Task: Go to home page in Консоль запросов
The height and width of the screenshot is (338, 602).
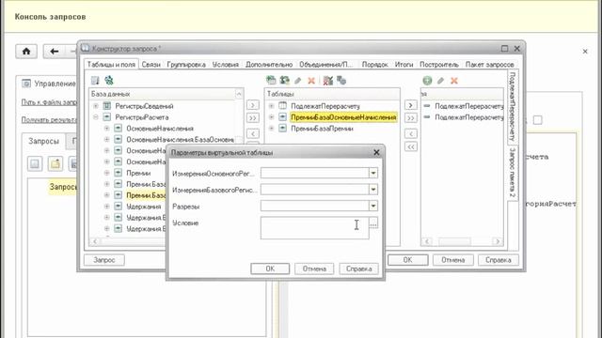Action: pos(26,52)
